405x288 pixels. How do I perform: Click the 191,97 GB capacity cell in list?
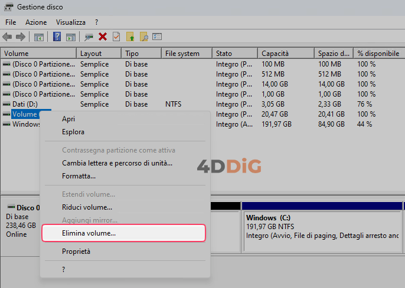(x=276, y=124)
